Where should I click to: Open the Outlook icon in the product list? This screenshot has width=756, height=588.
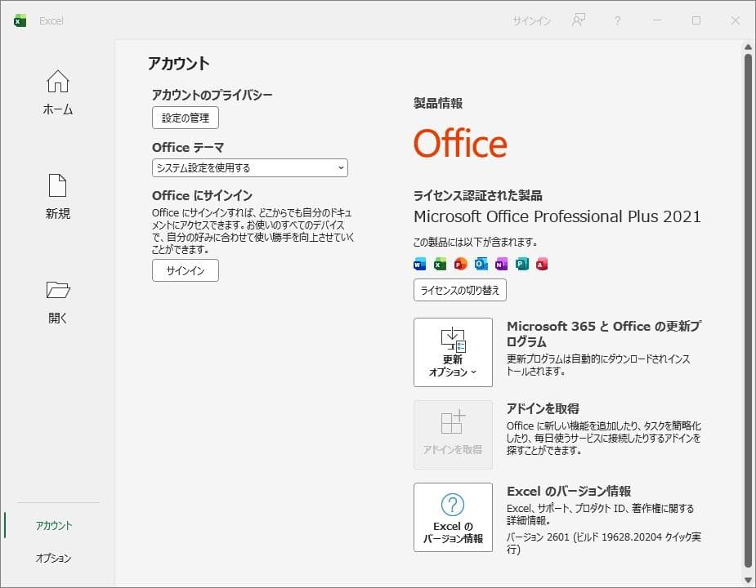(x=481, y=264)
